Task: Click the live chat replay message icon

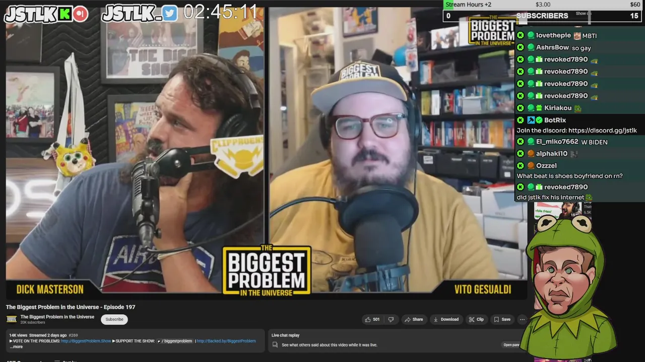Action: click(x=275, y=345)
